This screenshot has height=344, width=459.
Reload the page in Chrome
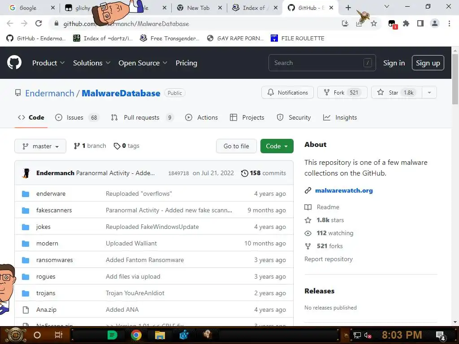[39, 23]
